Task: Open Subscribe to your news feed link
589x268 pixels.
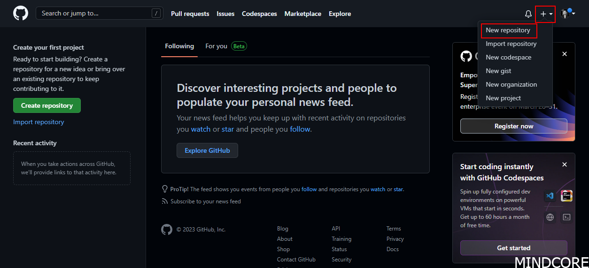Action: coord(205,201)
